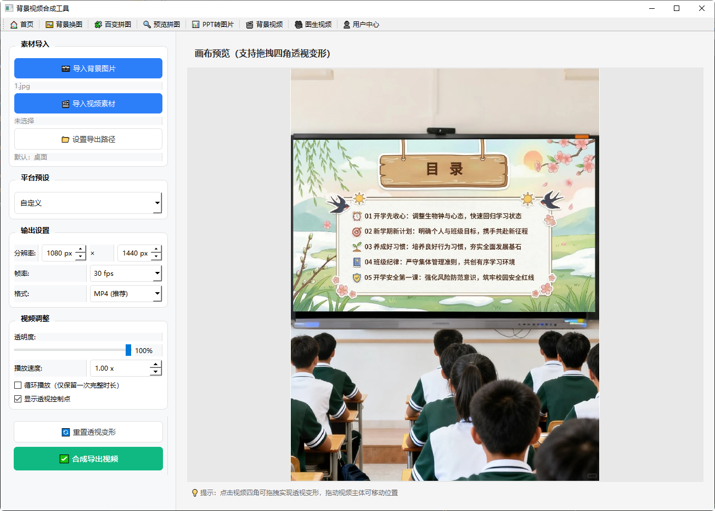
Task: Enable 循环播放 checkbox
Action: coord(18,385)
